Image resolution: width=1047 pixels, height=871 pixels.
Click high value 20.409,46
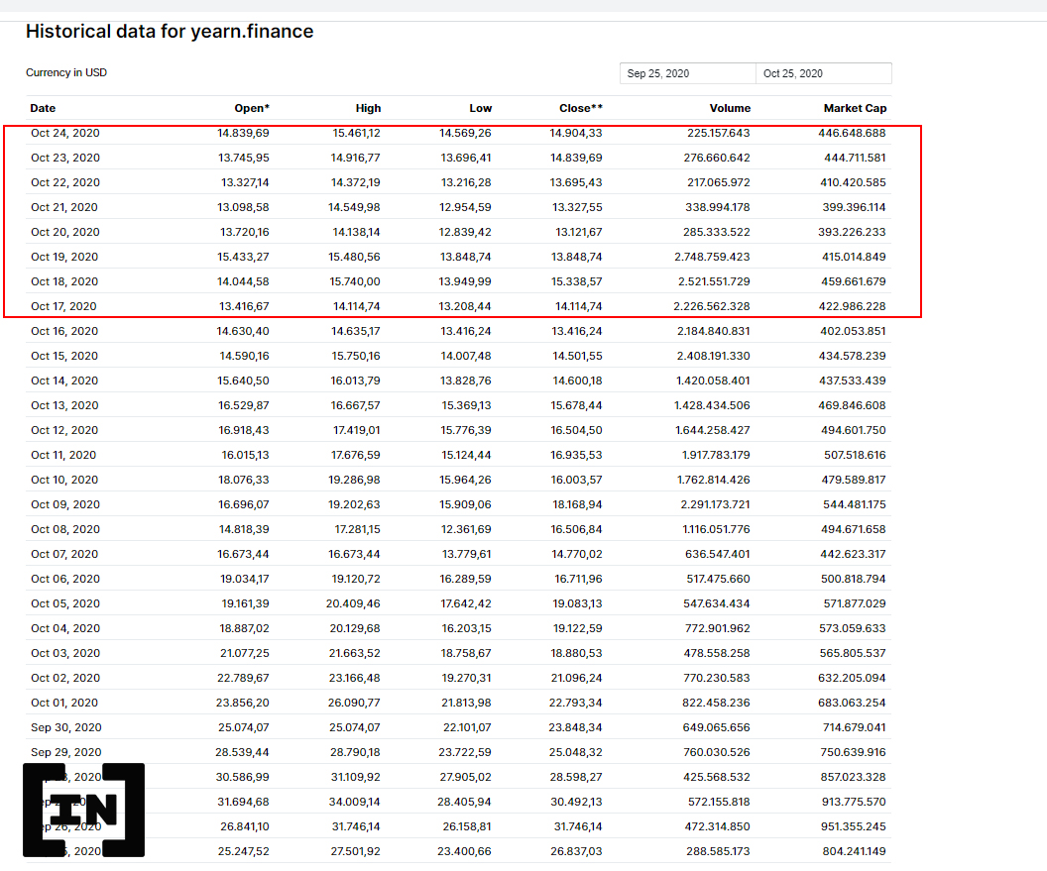coord(353,603)
